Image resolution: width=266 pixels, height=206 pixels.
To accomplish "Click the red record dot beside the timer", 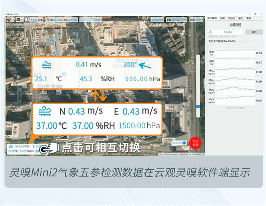I will pos(184,143).
